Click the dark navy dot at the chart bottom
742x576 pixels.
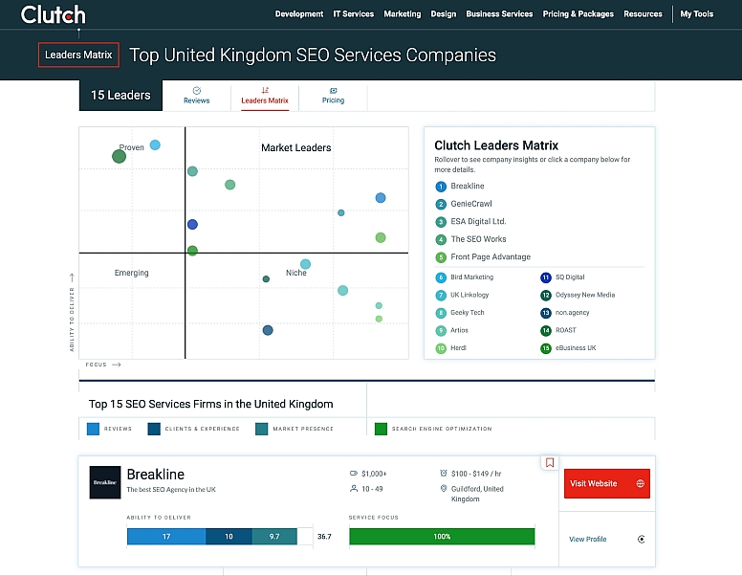[x=268, y=330]
